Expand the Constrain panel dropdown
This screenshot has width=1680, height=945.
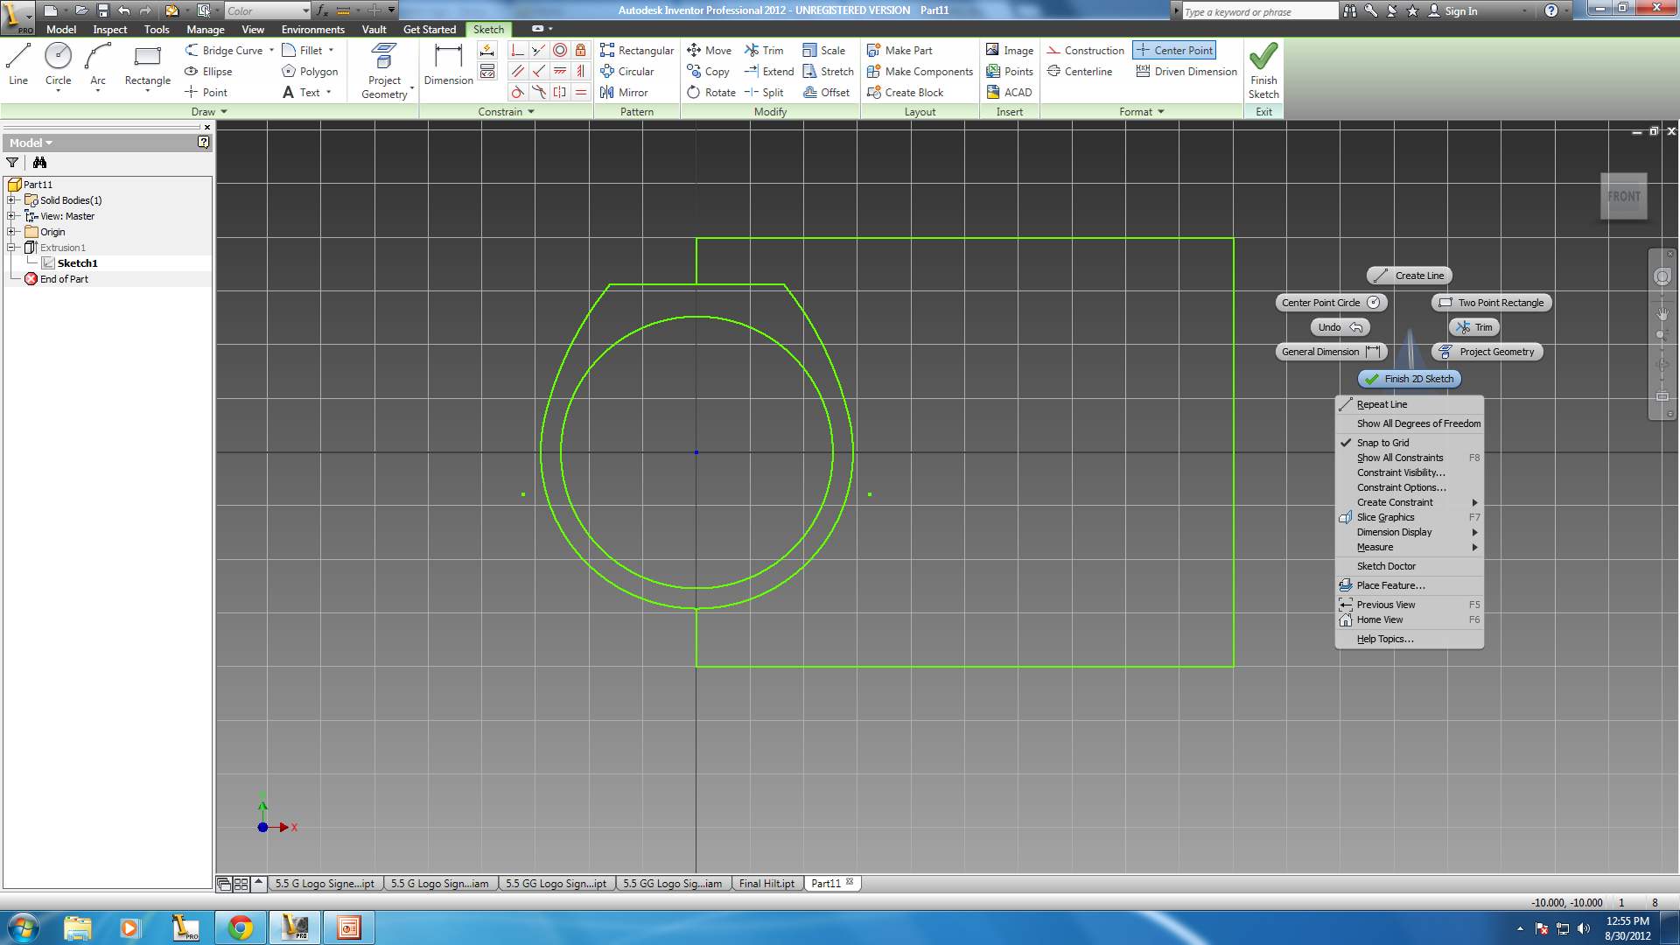tap(506, 111)
